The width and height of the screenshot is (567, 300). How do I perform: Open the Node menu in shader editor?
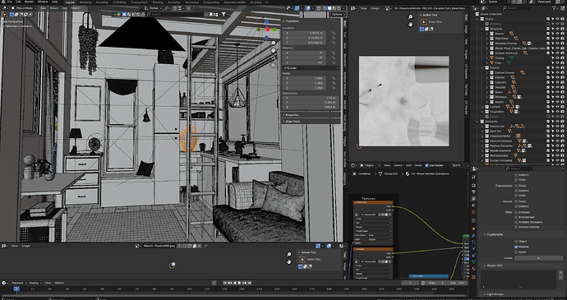tap(418, 165)
